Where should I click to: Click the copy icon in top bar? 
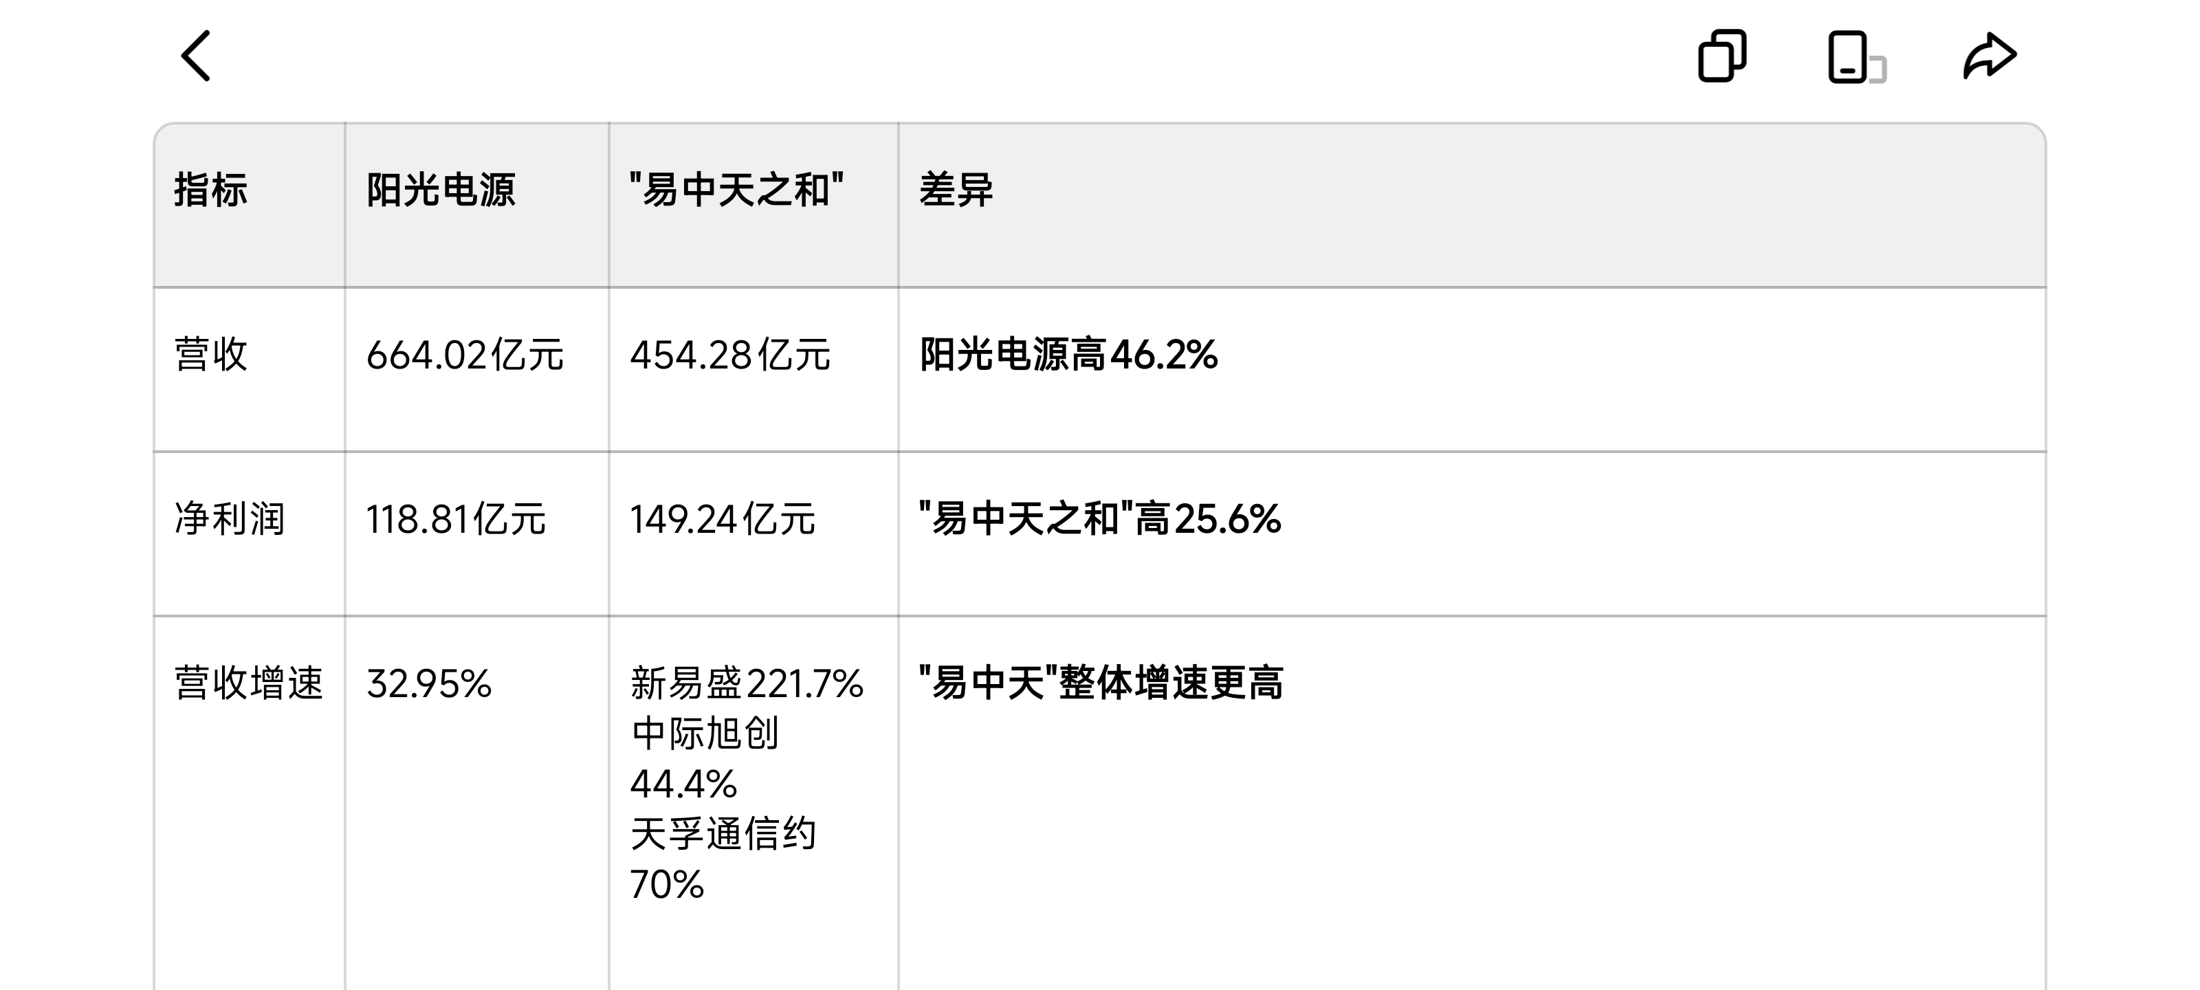point(1721,56)
